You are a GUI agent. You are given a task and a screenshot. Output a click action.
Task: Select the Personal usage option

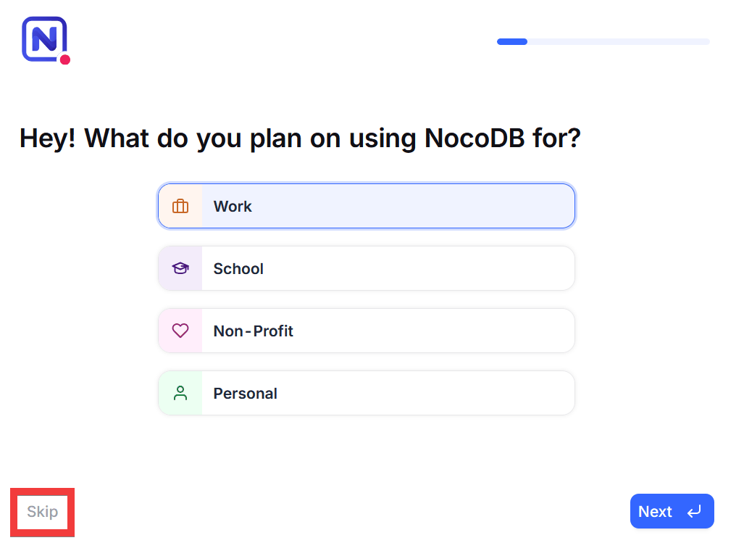367,394
